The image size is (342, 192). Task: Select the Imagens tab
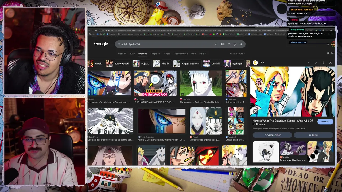pyautogui.click(x=142, y=54)
